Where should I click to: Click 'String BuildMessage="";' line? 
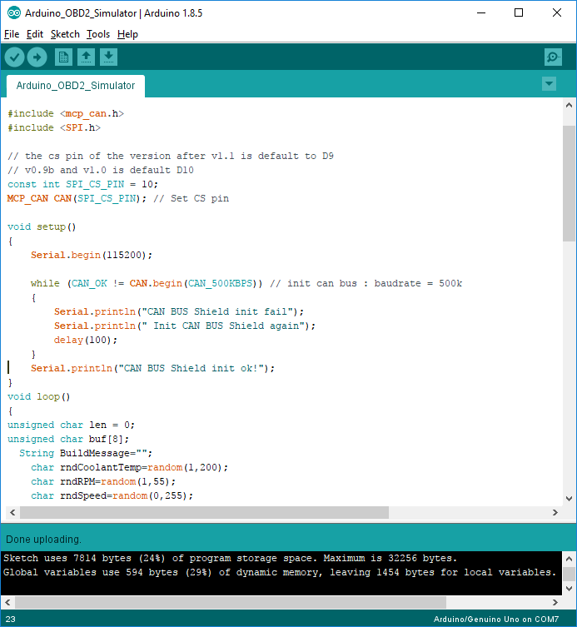point(86,454)
